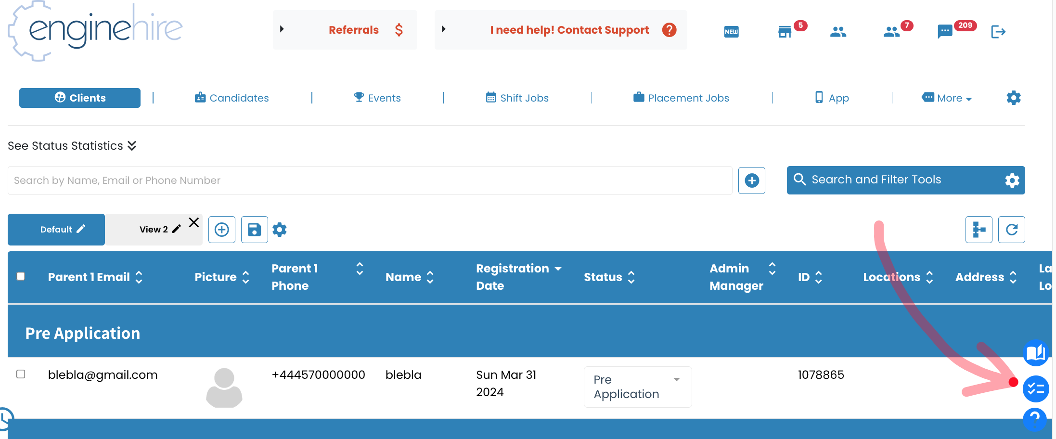Click the NEW badge icon in the header
Image resolution: width=1056 pixels, height=439 pixels.
731,31
